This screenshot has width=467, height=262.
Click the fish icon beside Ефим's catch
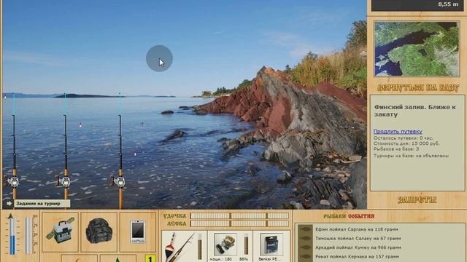[x=305, y=229]
